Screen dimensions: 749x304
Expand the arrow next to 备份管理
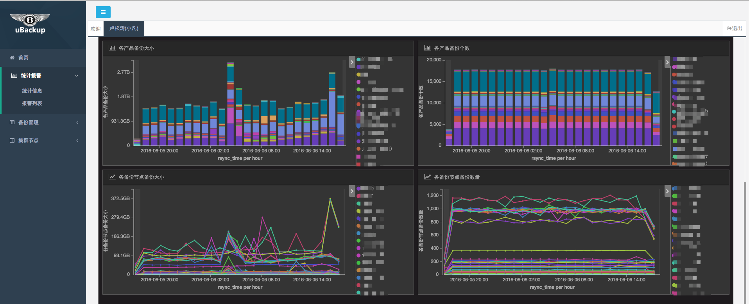[77, 122]
